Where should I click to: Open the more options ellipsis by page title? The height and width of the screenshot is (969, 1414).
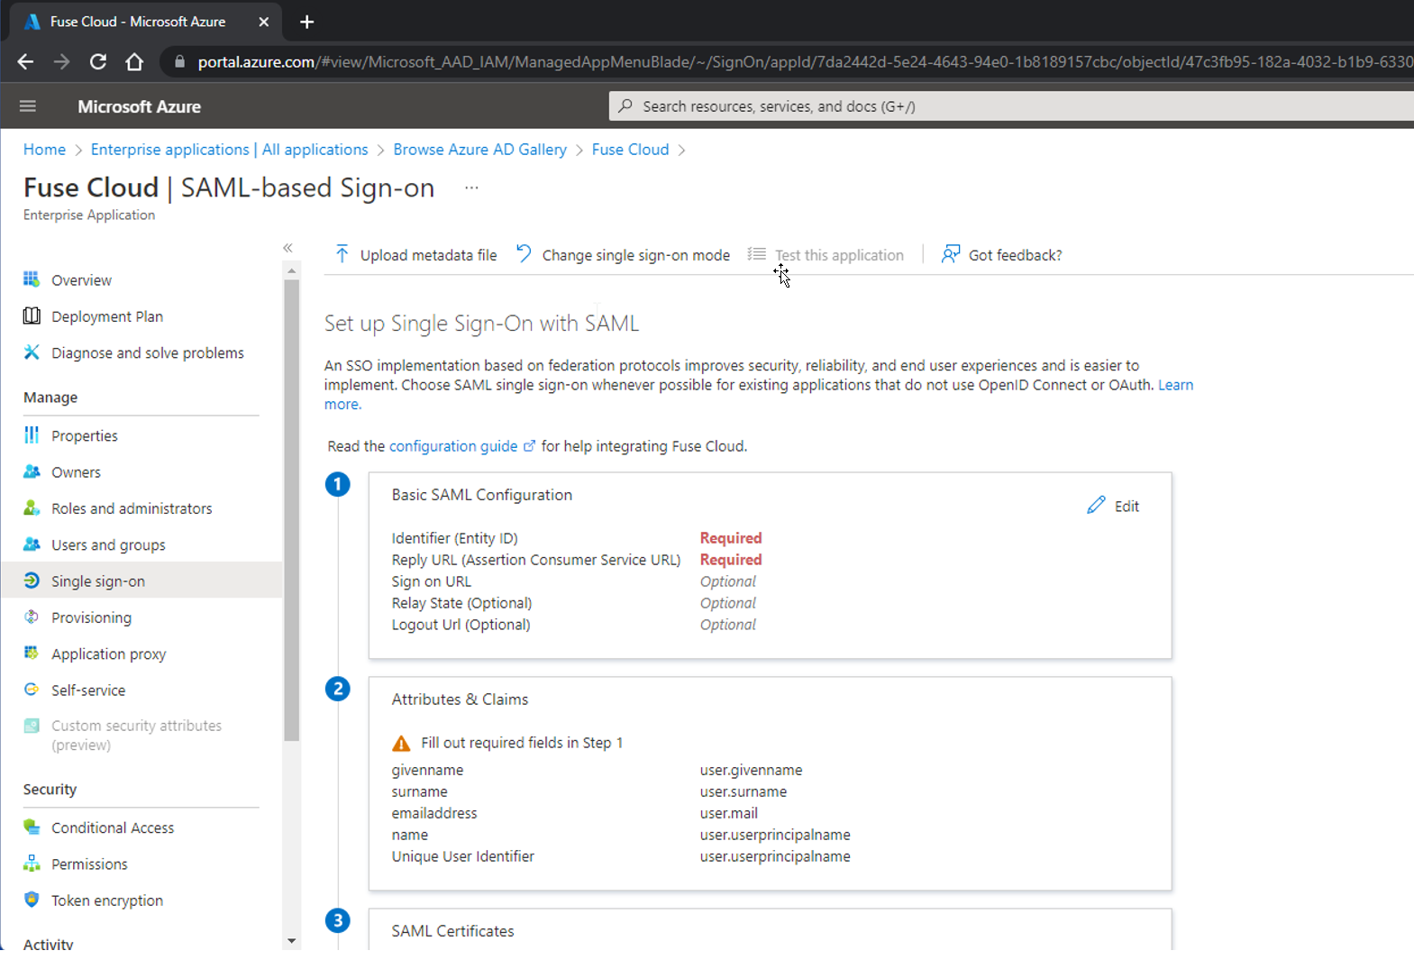coord(471,187)
